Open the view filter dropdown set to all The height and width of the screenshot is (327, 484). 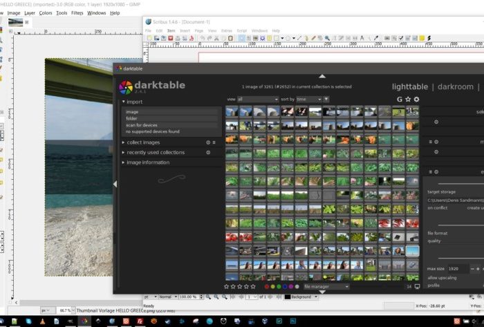click(257, 100)
